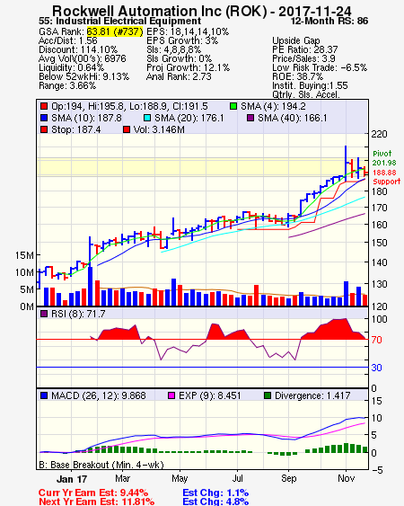404x506 pixels.
Task: Click the red 188.88 Support label
Action: point(386,177)
